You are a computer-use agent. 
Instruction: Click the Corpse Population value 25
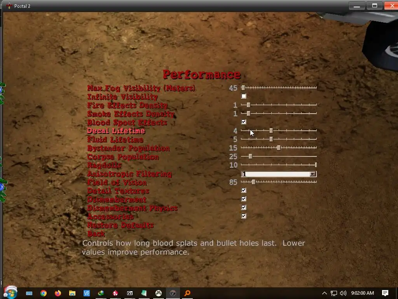pyautogui.click(x=233, y=157)
